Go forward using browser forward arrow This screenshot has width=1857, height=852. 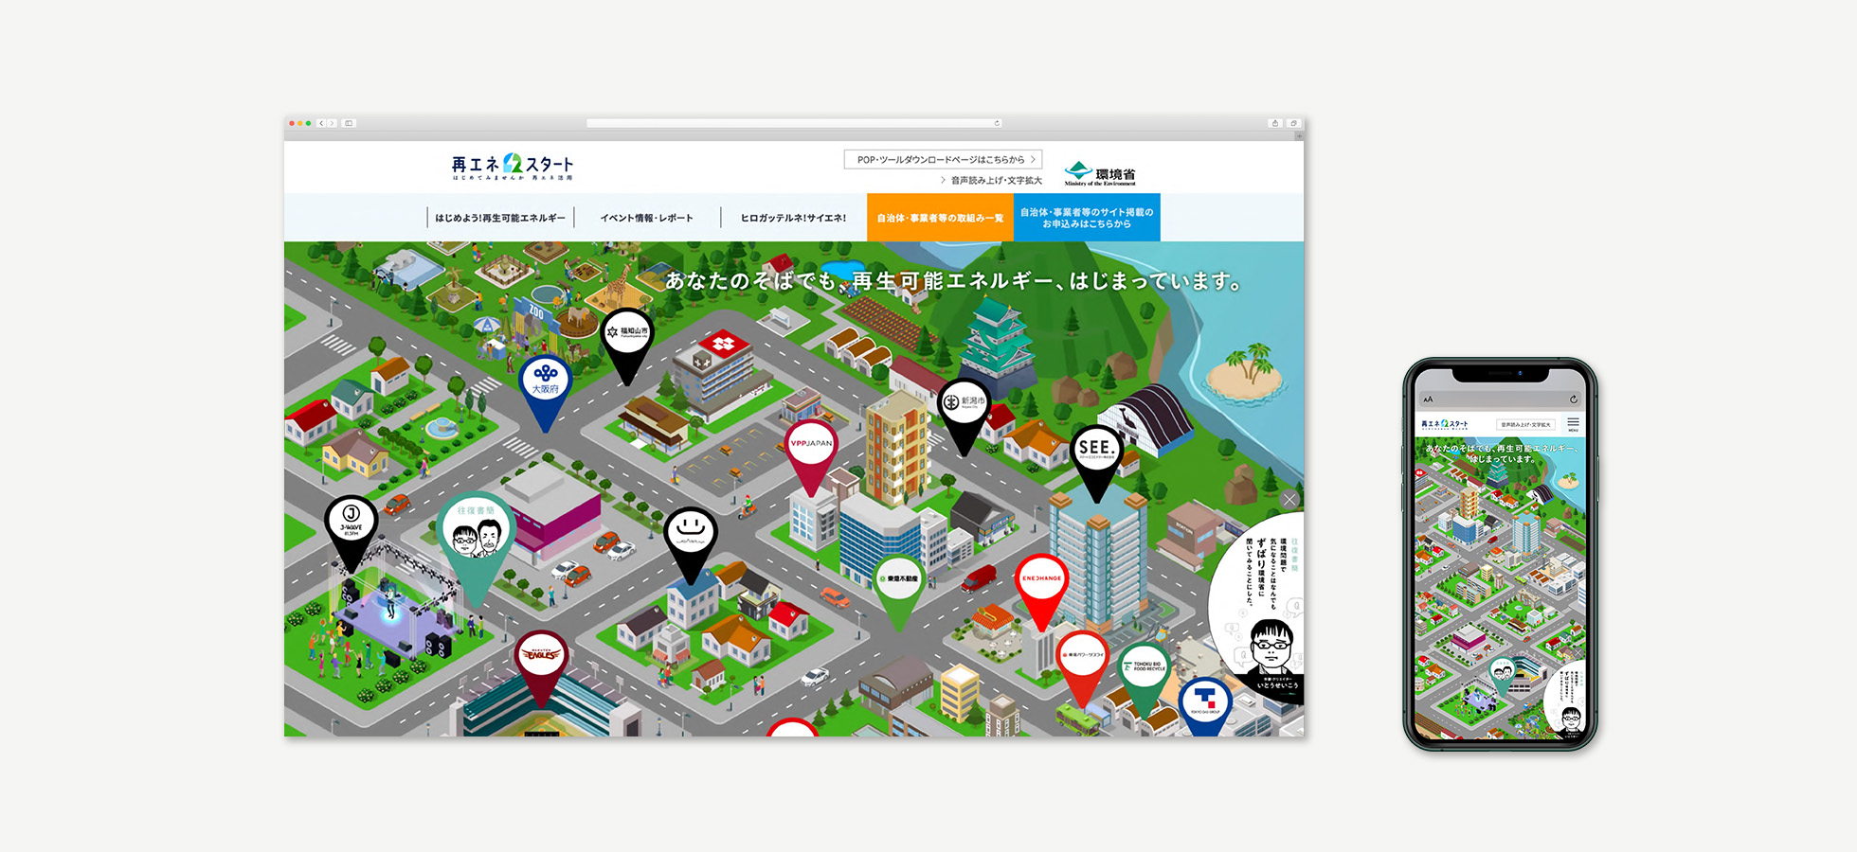tap(333, 123)
